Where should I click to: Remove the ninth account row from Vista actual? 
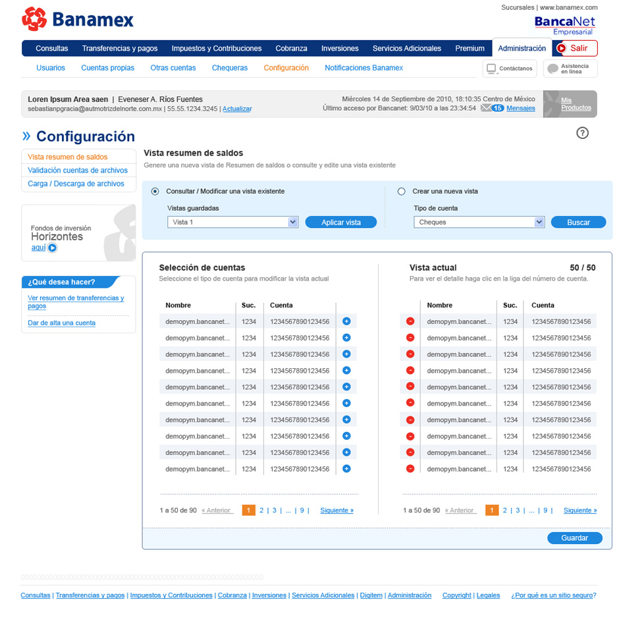(410, 452)
